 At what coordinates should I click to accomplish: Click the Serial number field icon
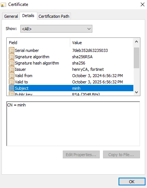coord(11,50)
